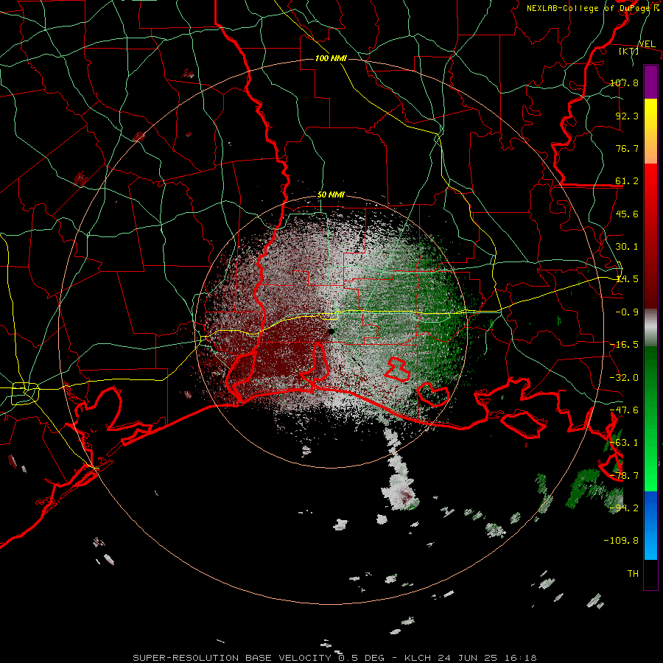This screenshot has height=663, width=663.
Task: Pick the yellow-orange segment of color bar
Action: coord(650,131)
